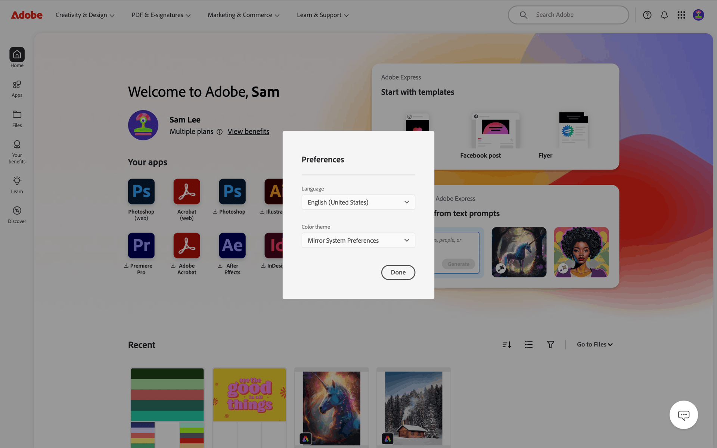Open the Language dropdown
The image size is (717, 448).
point(358,202)
